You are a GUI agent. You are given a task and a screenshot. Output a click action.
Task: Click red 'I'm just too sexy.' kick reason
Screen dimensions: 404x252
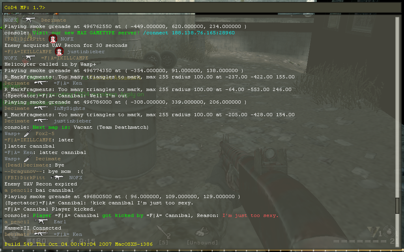[251, 215]
